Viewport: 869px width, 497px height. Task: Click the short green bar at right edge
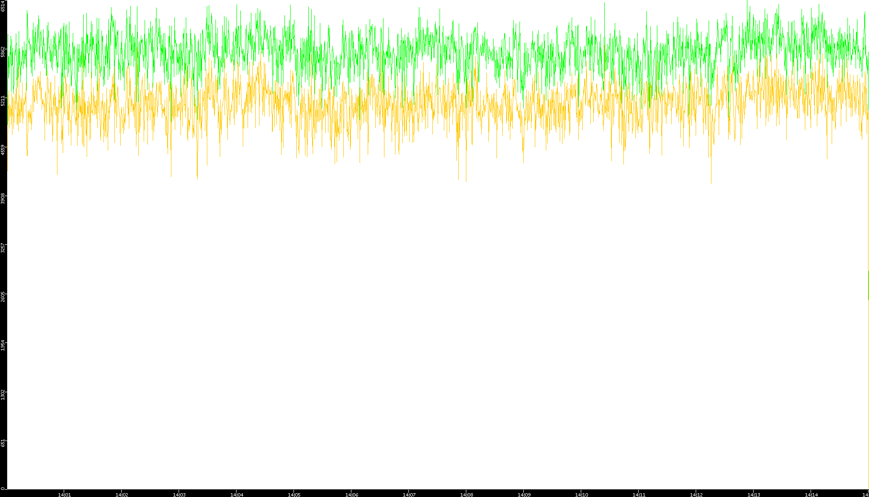coord(868,285)
